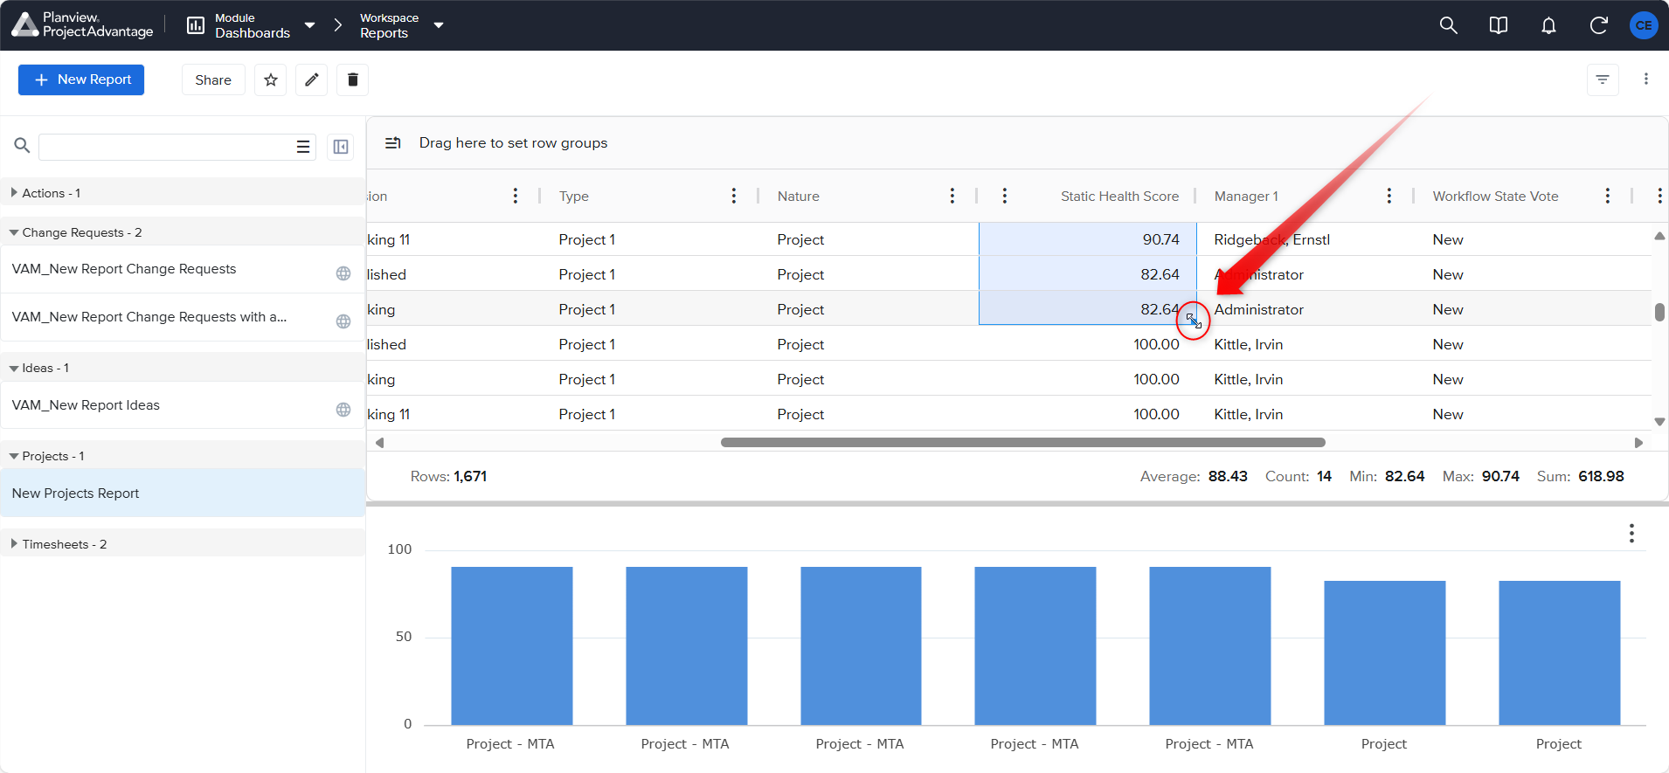
Task: Click the refresh icon in top bar
Action: 1598,25
